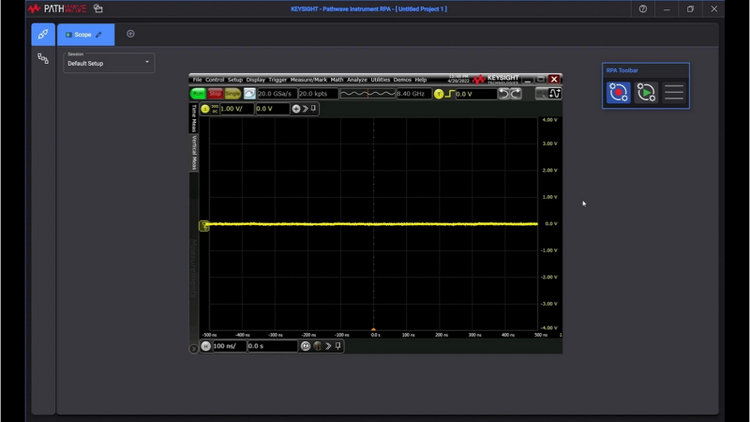Click the 20.0 kpts memory depth field
The height and width of the screenshot is (422, 750).
(318, 94)
